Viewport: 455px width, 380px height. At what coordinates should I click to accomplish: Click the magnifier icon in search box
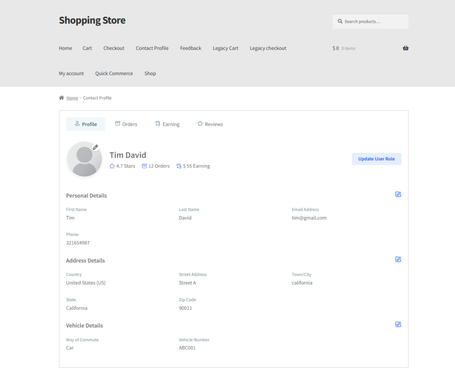tap(340, 21)
